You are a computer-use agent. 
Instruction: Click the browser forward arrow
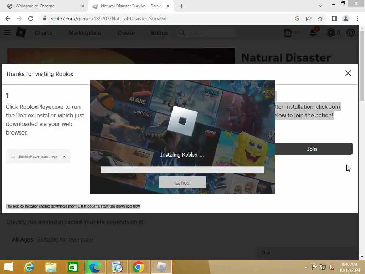click(x=19, y=19)
